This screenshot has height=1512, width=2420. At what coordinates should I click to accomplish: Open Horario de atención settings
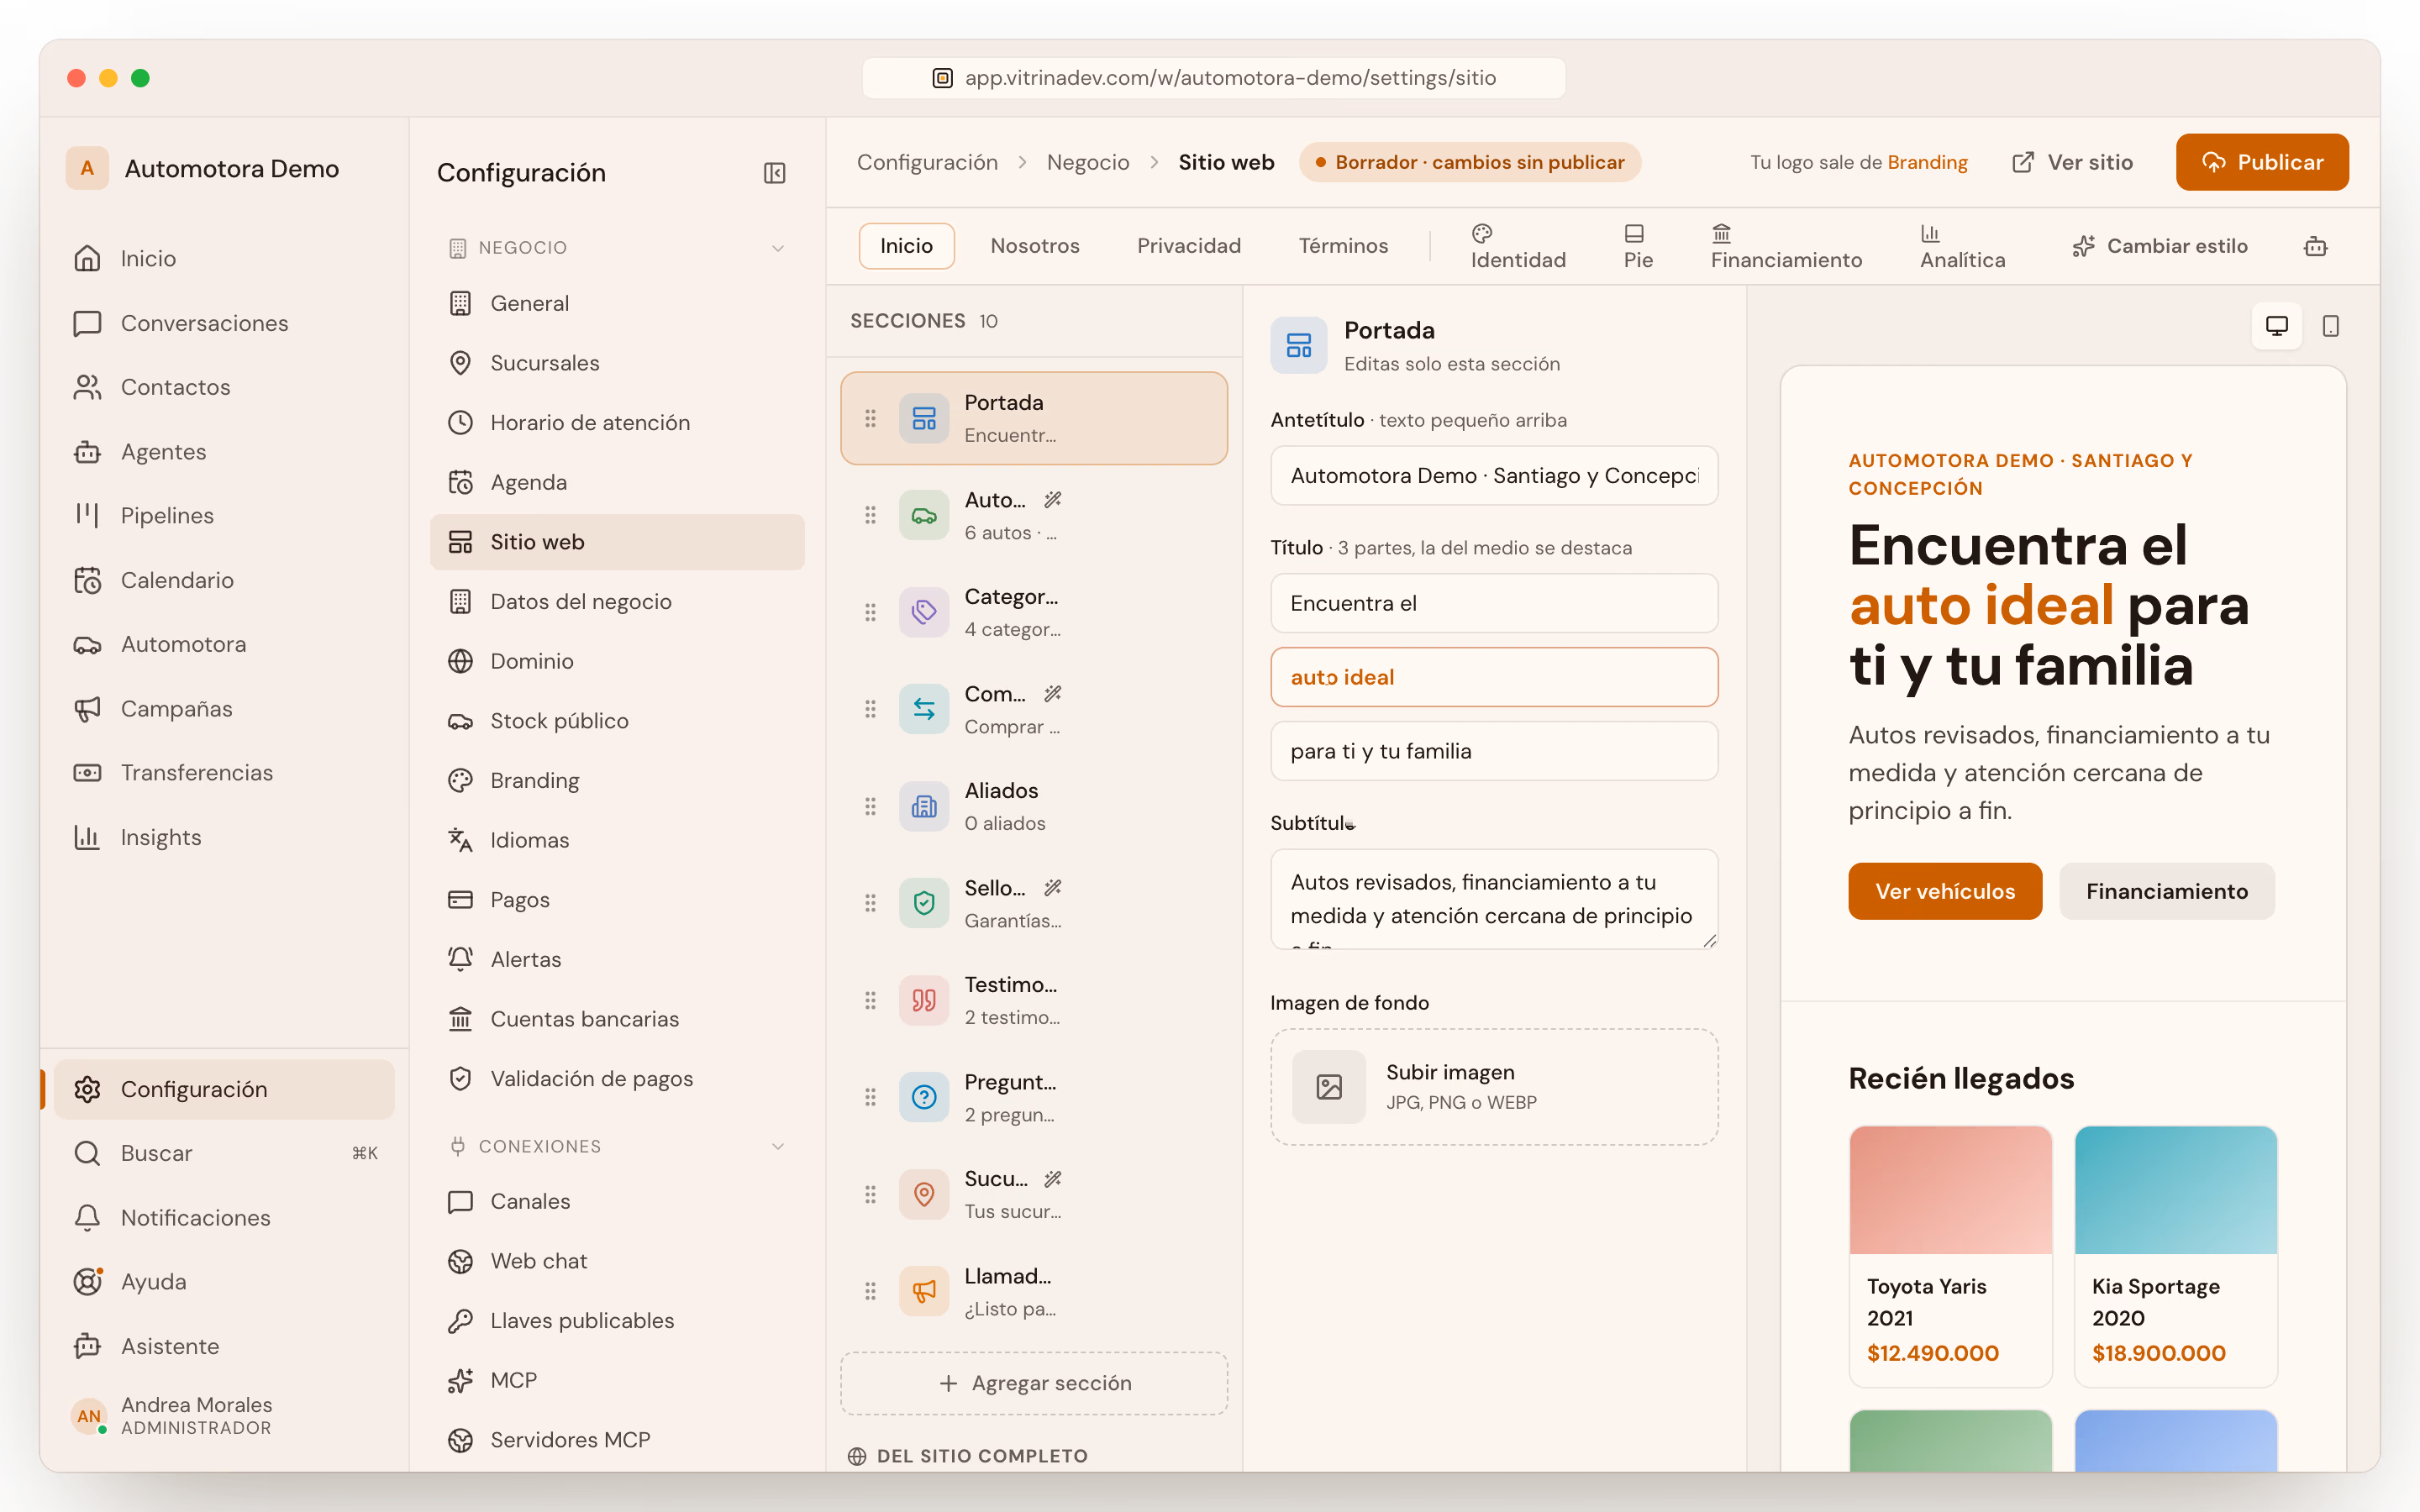(617, 423)
